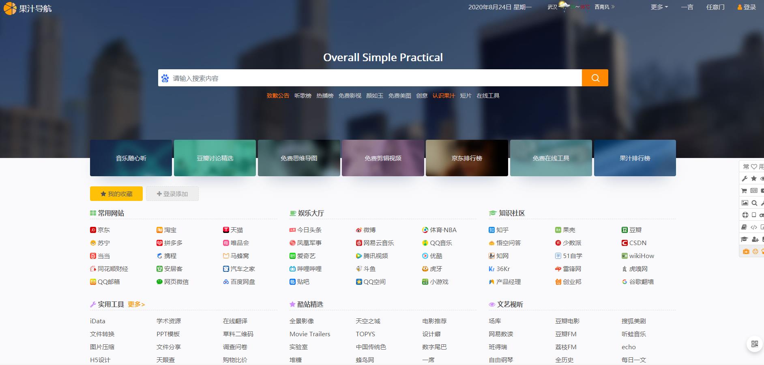Open the 致歉公告 orange link
764x365 pixels.
278,96
